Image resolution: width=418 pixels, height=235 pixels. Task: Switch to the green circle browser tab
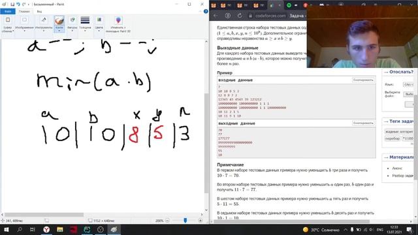tap(289, 5)
